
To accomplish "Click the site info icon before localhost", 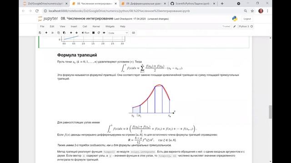I will pos(45,11).
